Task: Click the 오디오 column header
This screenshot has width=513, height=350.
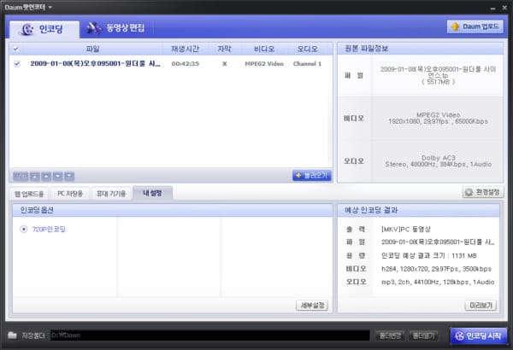Action: tap(307, 49)
